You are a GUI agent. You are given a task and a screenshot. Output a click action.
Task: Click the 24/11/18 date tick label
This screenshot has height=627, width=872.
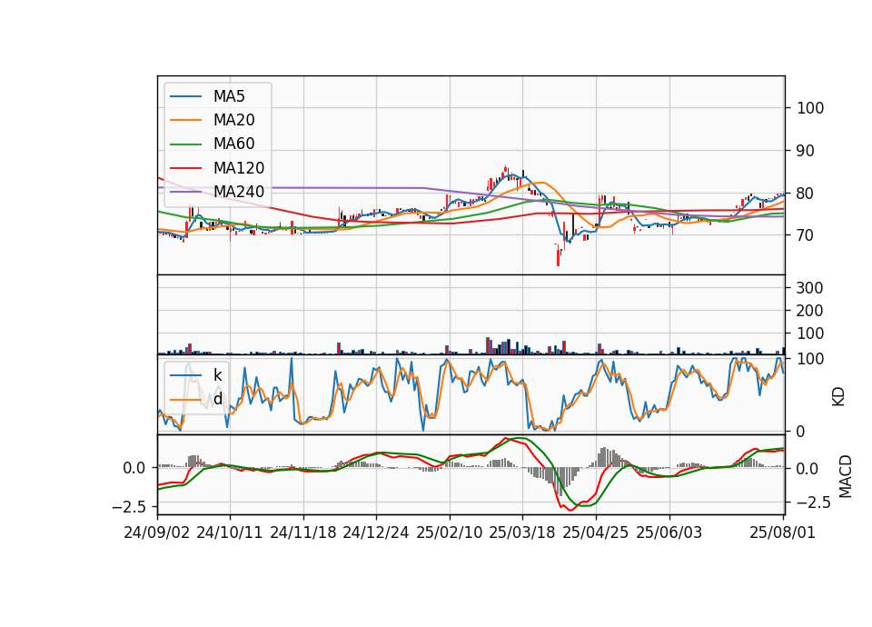point(303,532)
